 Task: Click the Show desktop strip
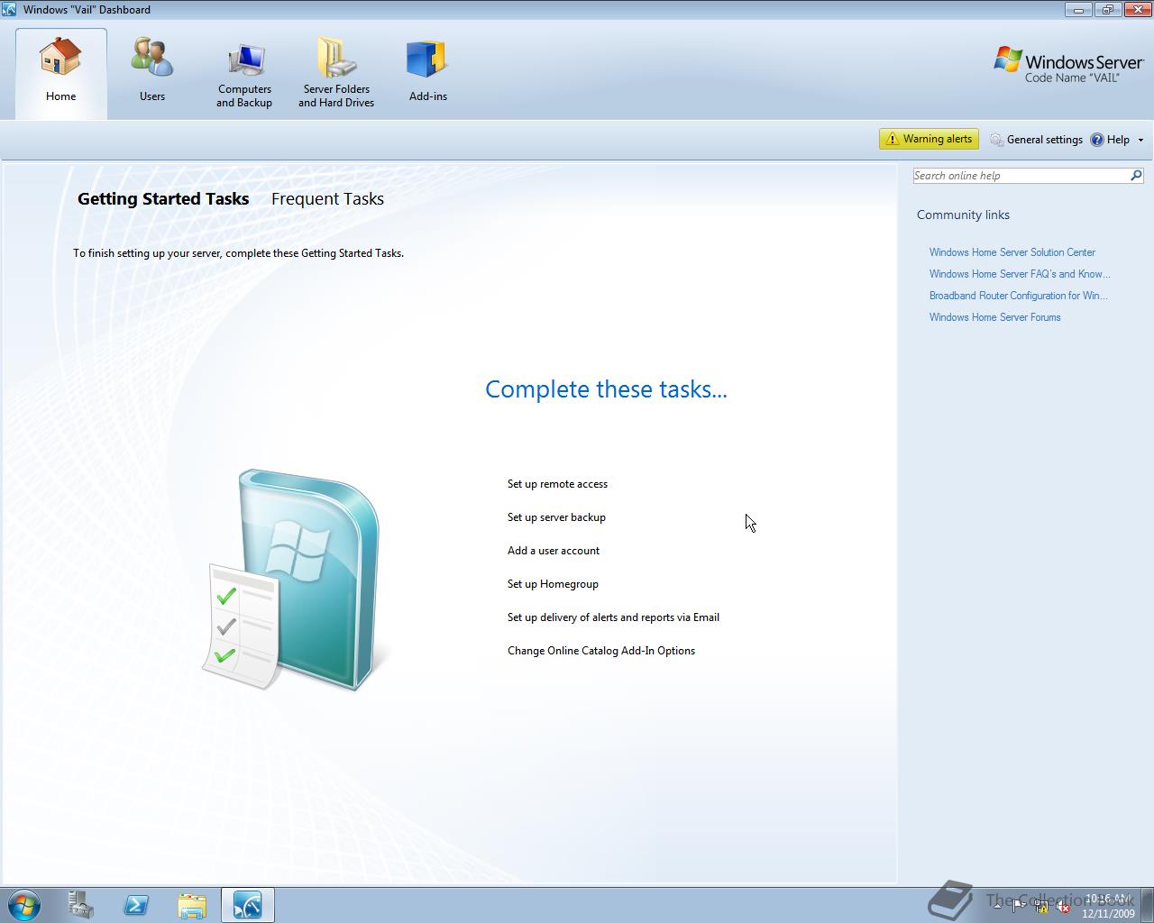pos(1147,905)
